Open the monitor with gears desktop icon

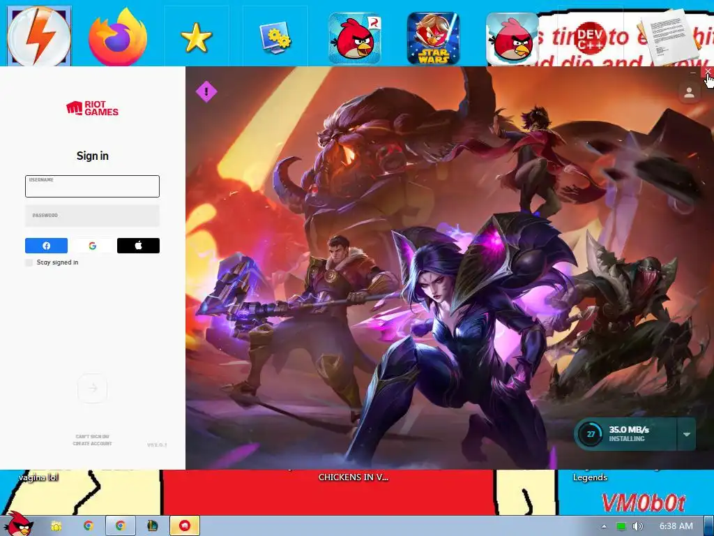275,38
